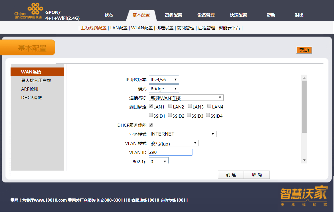Open 远程管理 submenu
Screen dimensions: 334x215
coord(207,28)
